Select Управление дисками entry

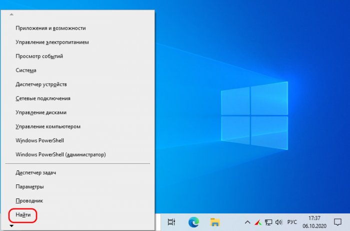(77, 112)
